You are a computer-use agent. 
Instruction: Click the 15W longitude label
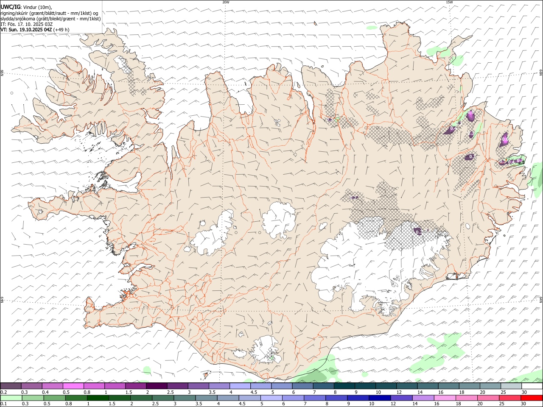point(449,2)
